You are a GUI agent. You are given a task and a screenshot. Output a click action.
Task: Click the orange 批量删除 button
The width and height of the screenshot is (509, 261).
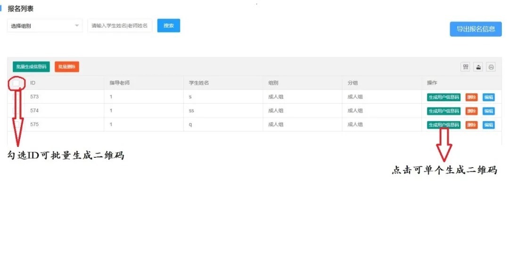67,66
